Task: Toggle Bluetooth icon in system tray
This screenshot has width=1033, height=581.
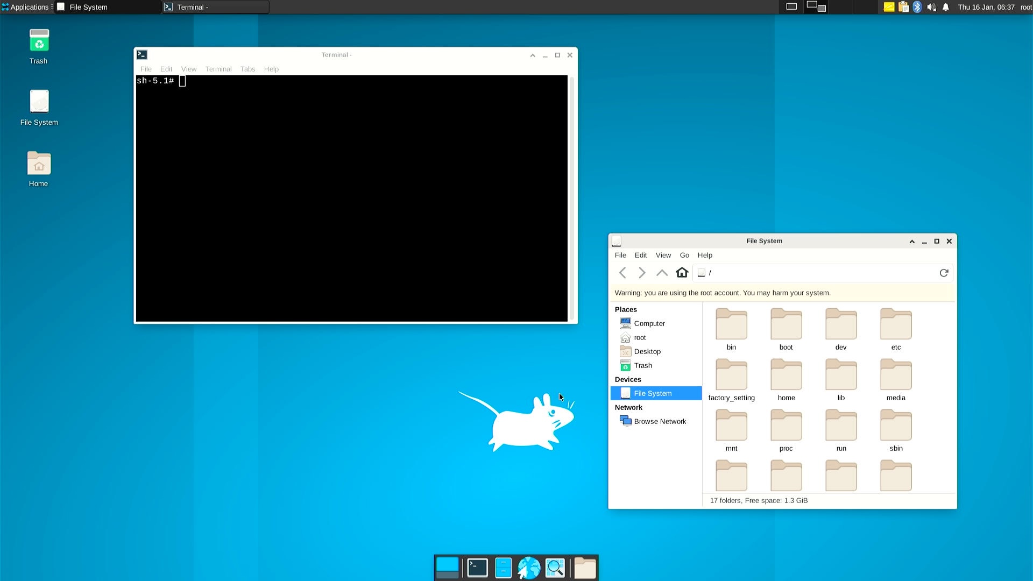Action: [917, 7]
